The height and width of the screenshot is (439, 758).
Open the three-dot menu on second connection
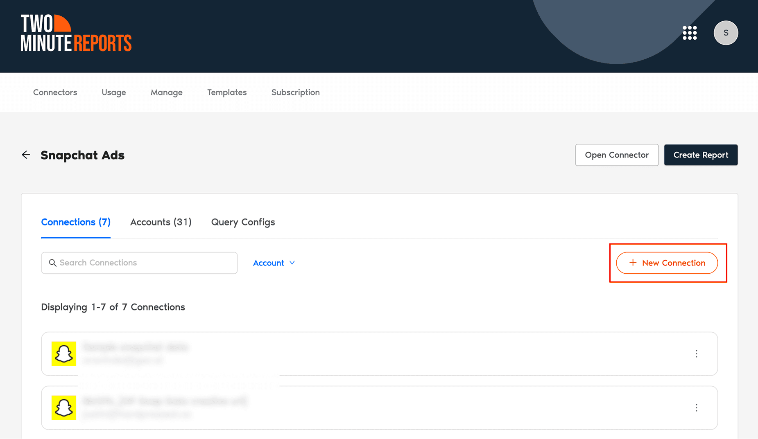[x=697, y=407]
